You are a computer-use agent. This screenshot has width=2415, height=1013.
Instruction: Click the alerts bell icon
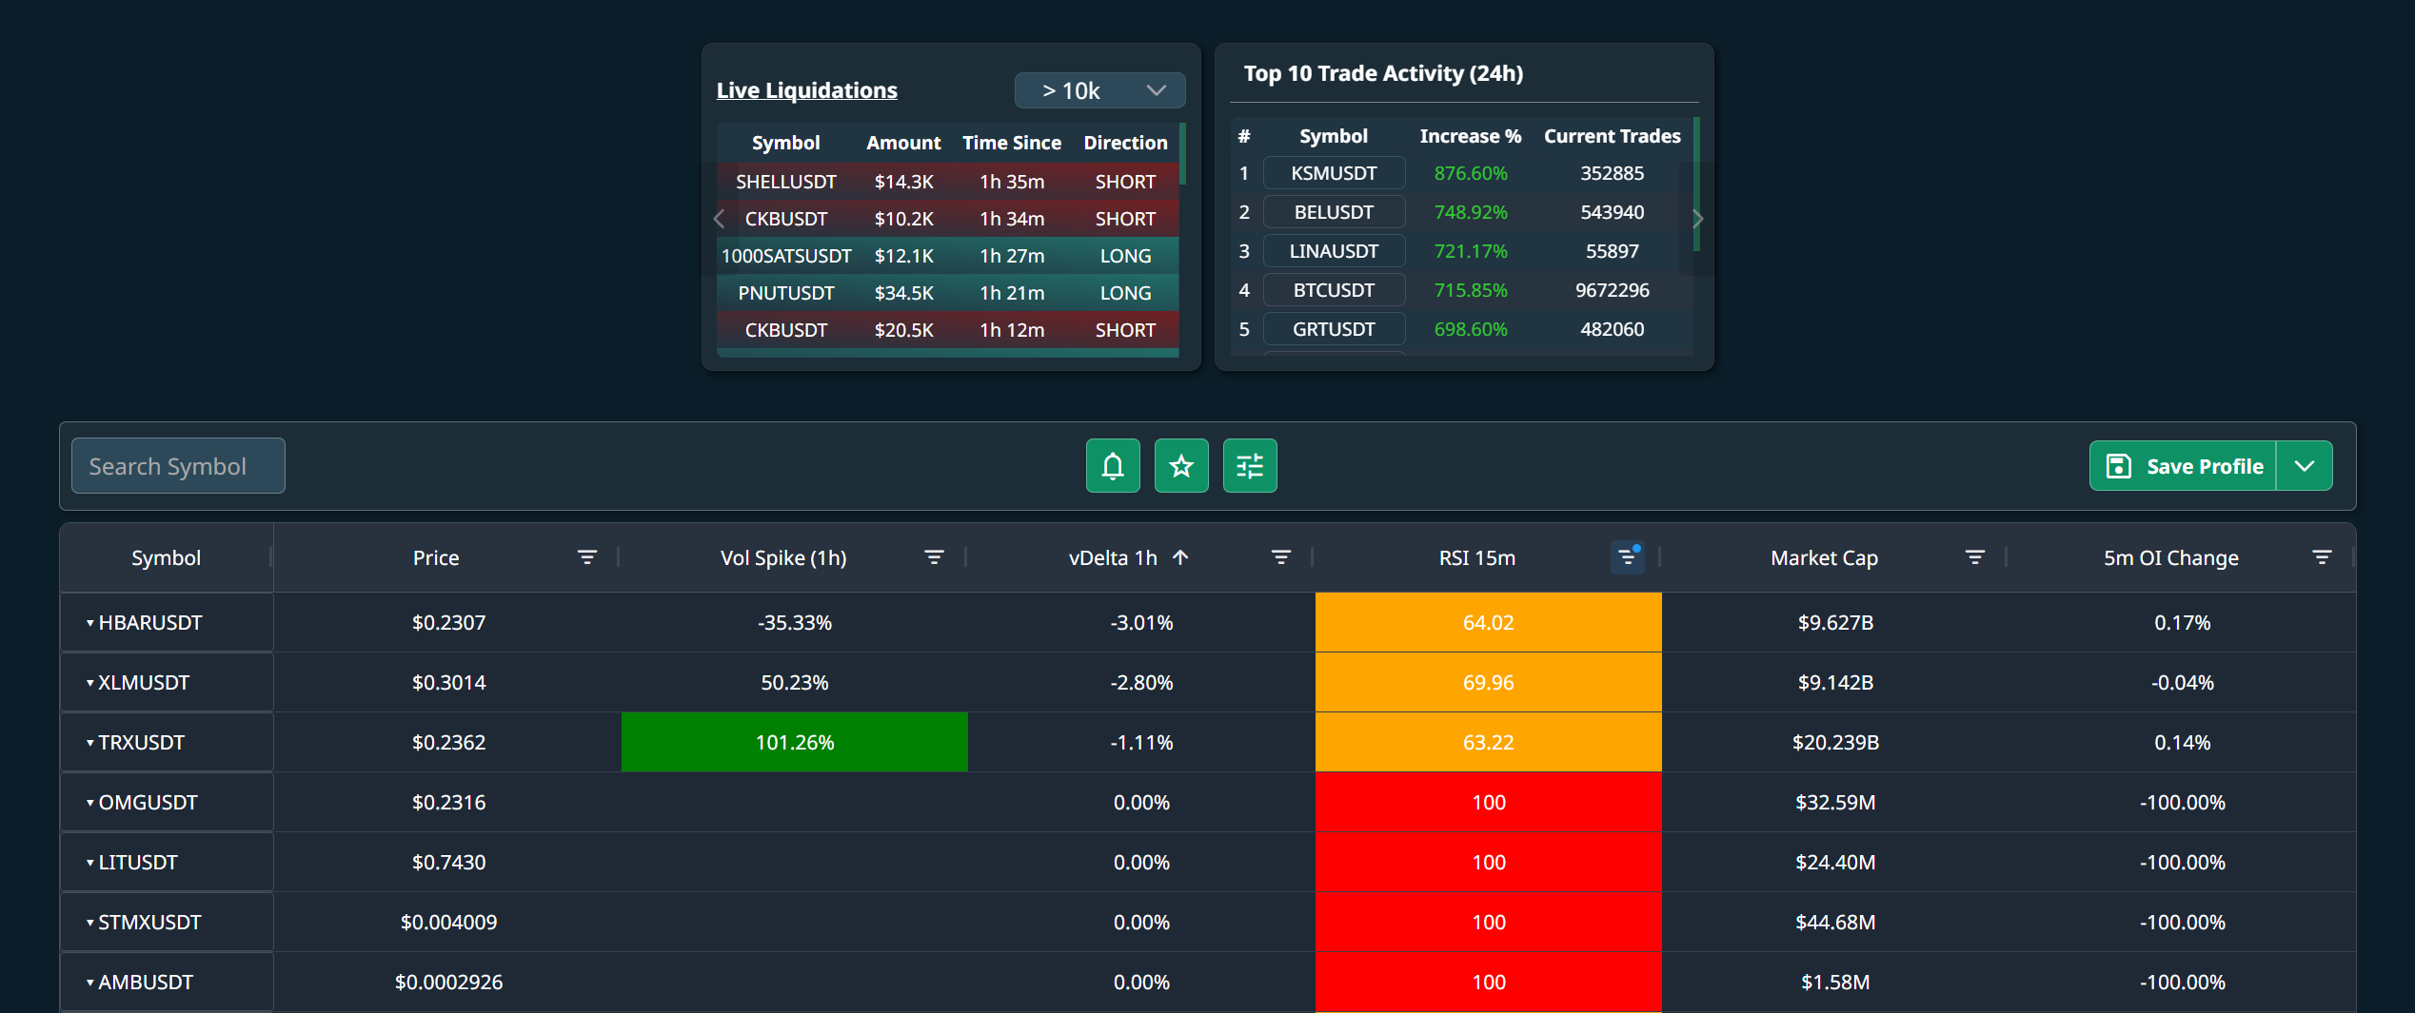click(x=1113, y=466)
